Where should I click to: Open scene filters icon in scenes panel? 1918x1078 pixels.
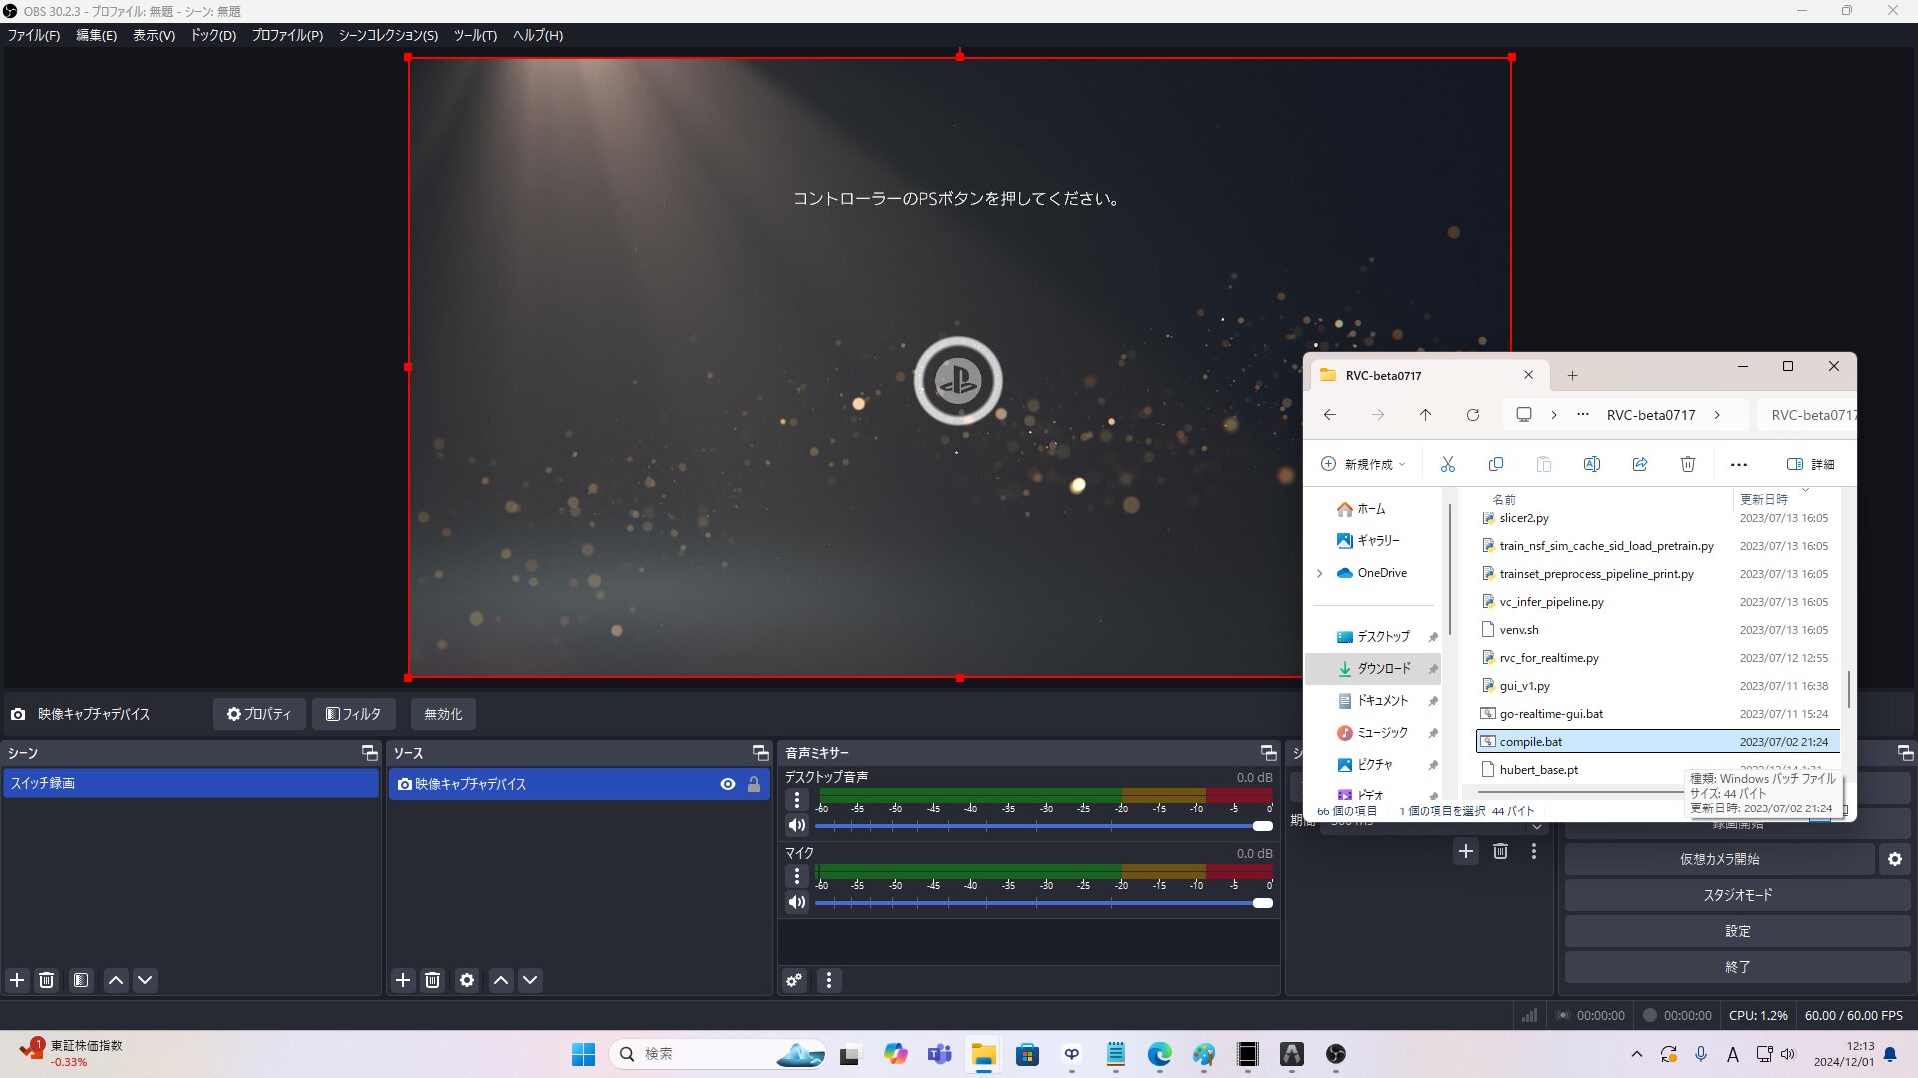pyautogui.click(x=81, y=980)
